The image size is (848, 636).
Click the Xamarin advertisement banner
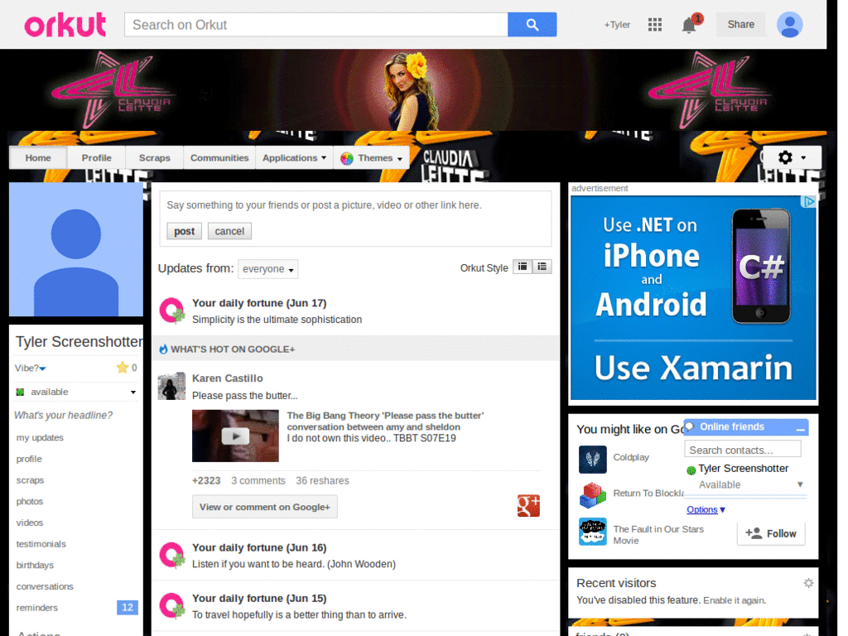[693, 298]
